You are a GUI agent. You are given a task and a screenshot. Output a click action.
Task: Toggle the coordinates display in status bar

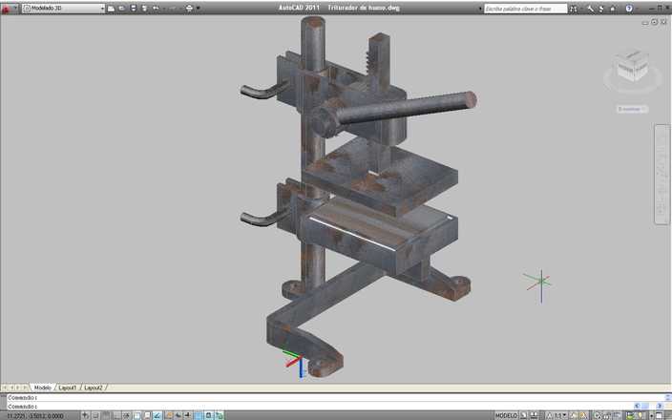click(x=35, y=416)
